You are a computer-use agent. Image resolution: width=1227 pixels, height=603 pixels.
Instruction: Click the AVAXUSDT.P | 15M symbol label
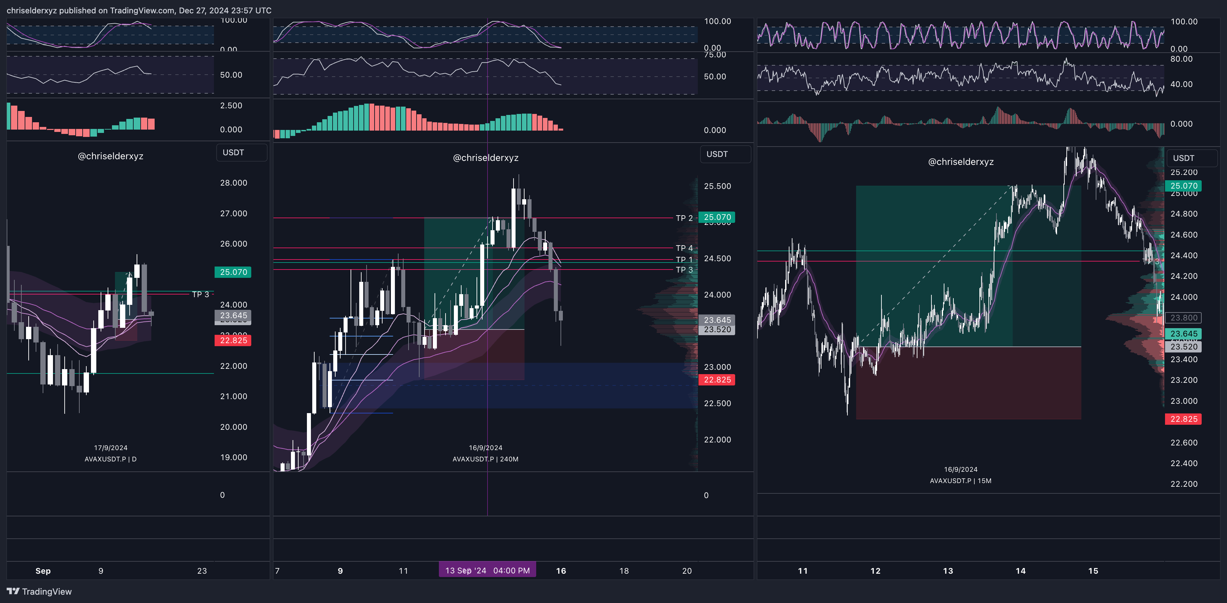pos(960,481)
